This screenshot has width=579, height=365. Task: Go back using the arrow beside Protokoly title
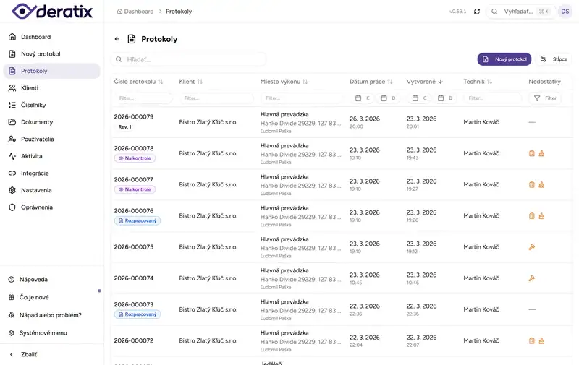(117, 39)
